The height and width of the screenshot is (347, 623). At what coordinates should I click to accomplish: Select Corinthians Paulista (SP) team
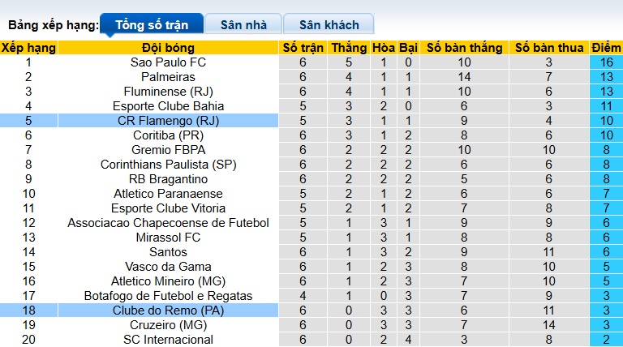click(x=168, y=164)
